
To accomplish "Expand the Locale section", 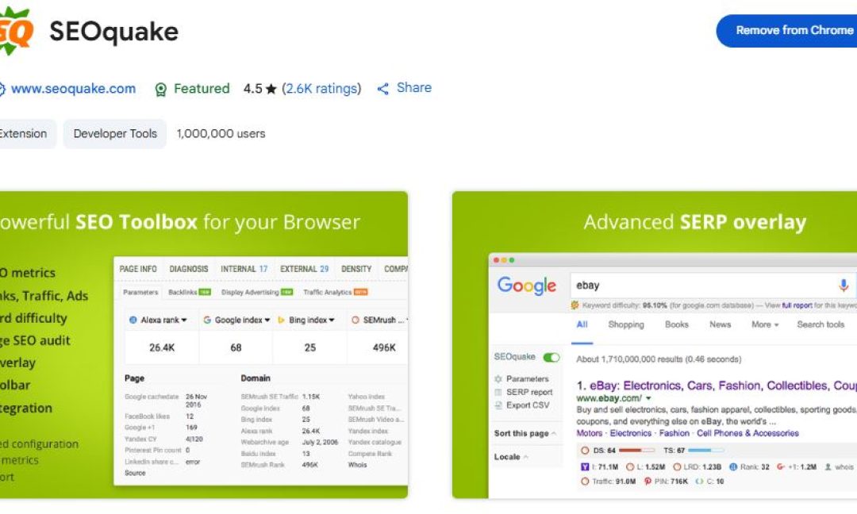I will (x=511, y=457).
